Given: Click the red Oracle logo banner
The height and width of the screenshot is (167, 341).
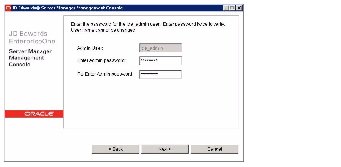Looking at the screenshot, I should pos(34,114).
